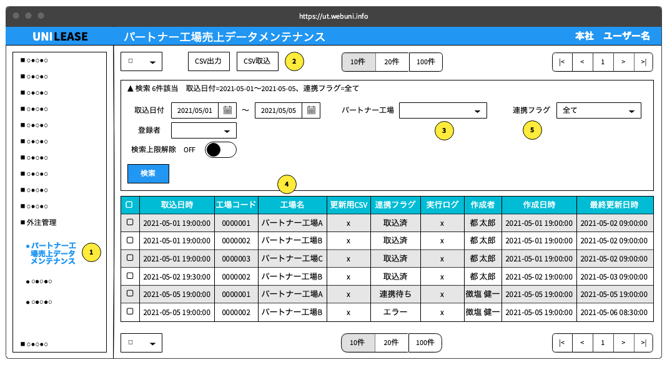Open パートナー工場売上データメンテナンス in sidebar
This screenshot has height=365, width=667.
(x=53, y=253)
